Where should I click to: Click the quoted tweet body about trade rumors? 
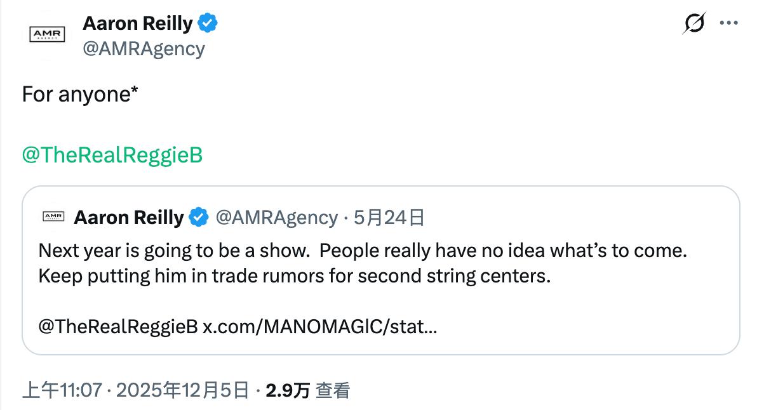click(x=318, y=263)
